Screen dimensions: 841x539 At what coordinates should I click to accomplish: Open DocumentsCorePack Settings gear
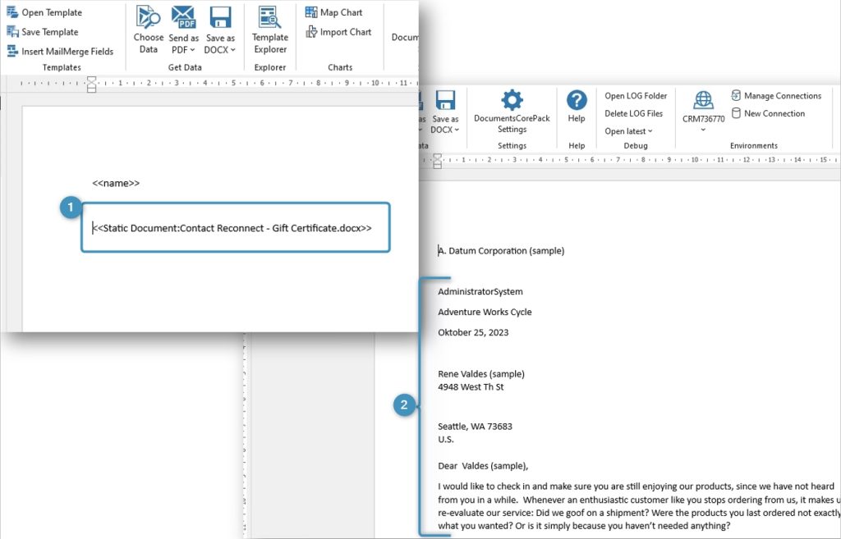click(512, 99)
